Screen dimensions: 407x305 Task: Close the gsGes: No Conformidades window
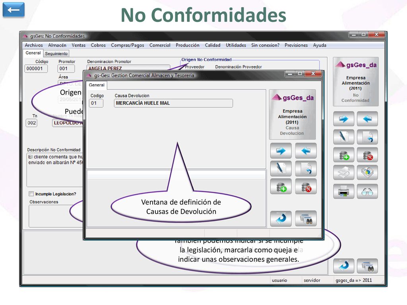coord(376,35)
